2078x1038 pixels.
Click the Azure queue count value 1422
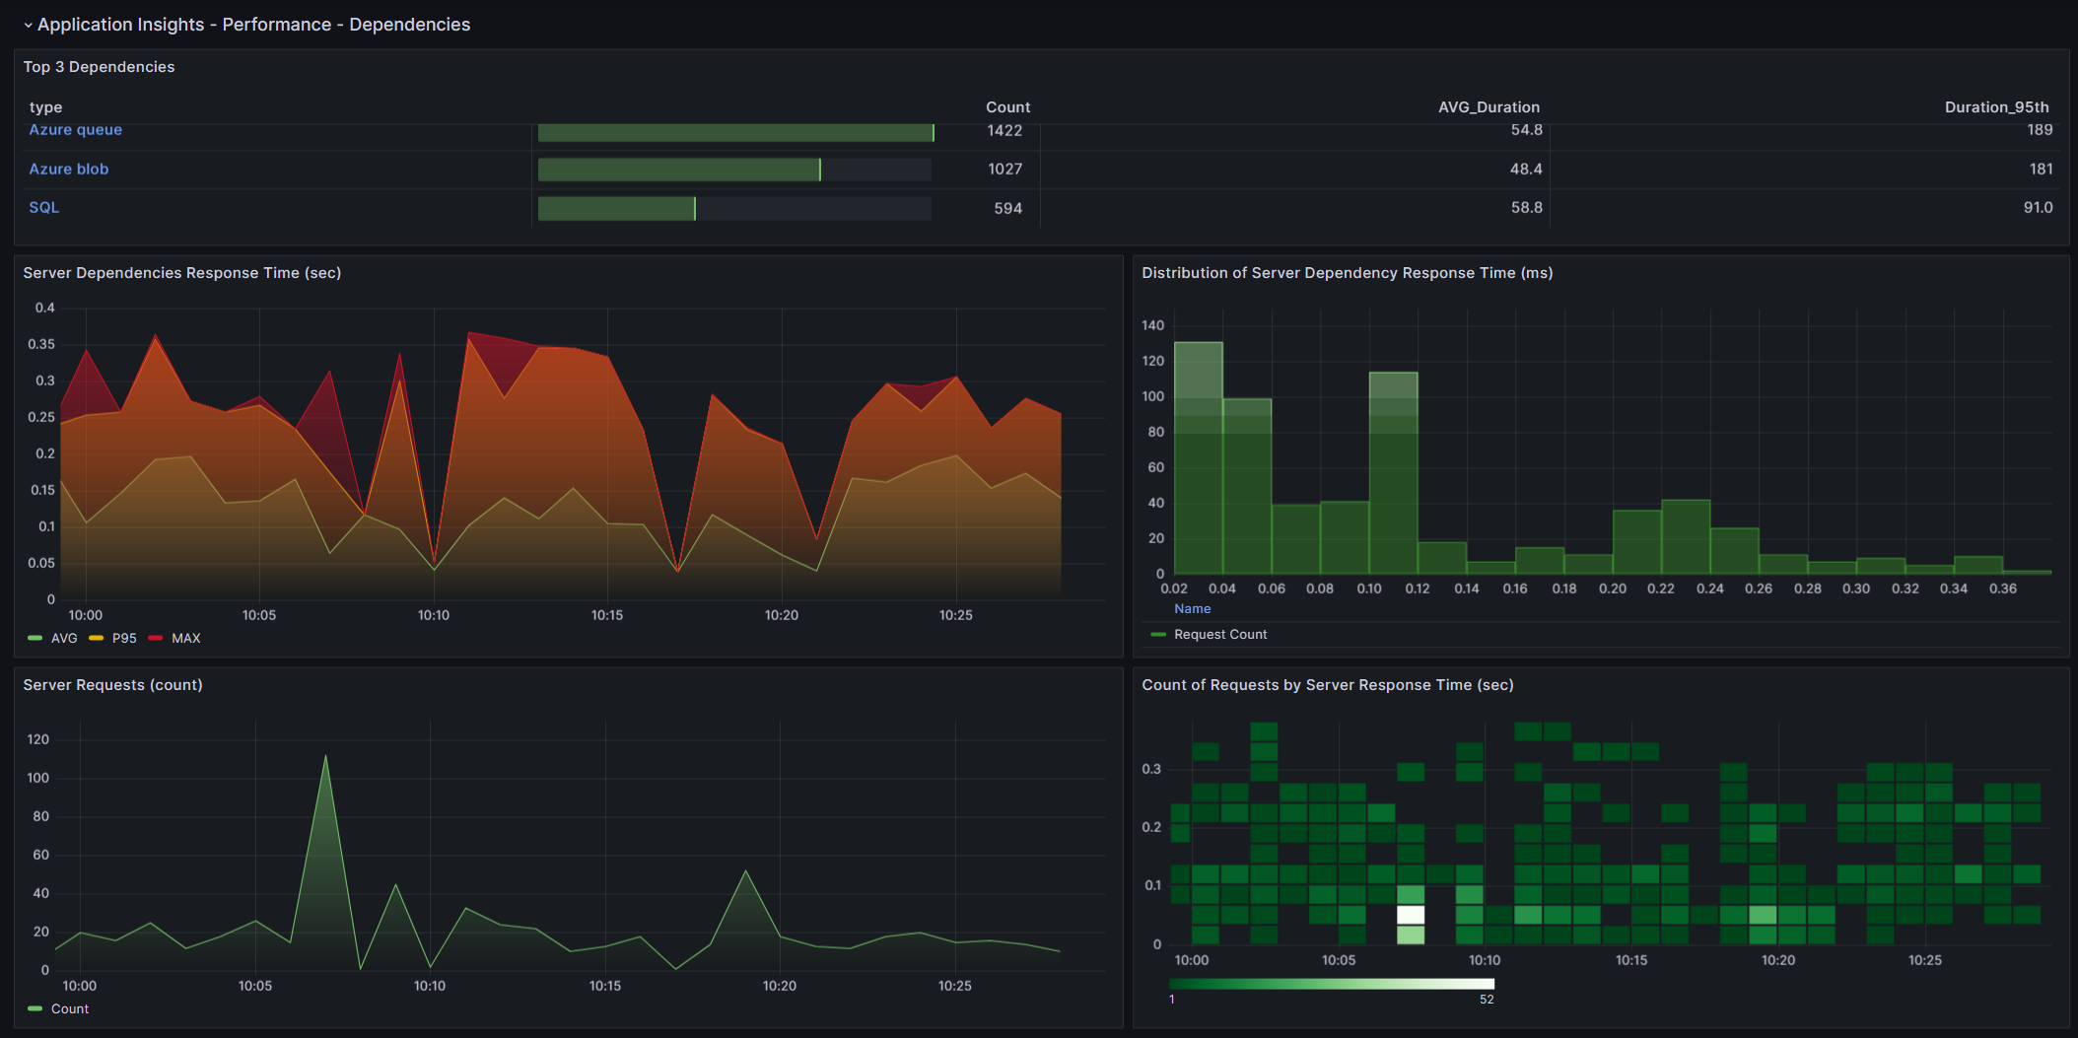(1004, 130)
